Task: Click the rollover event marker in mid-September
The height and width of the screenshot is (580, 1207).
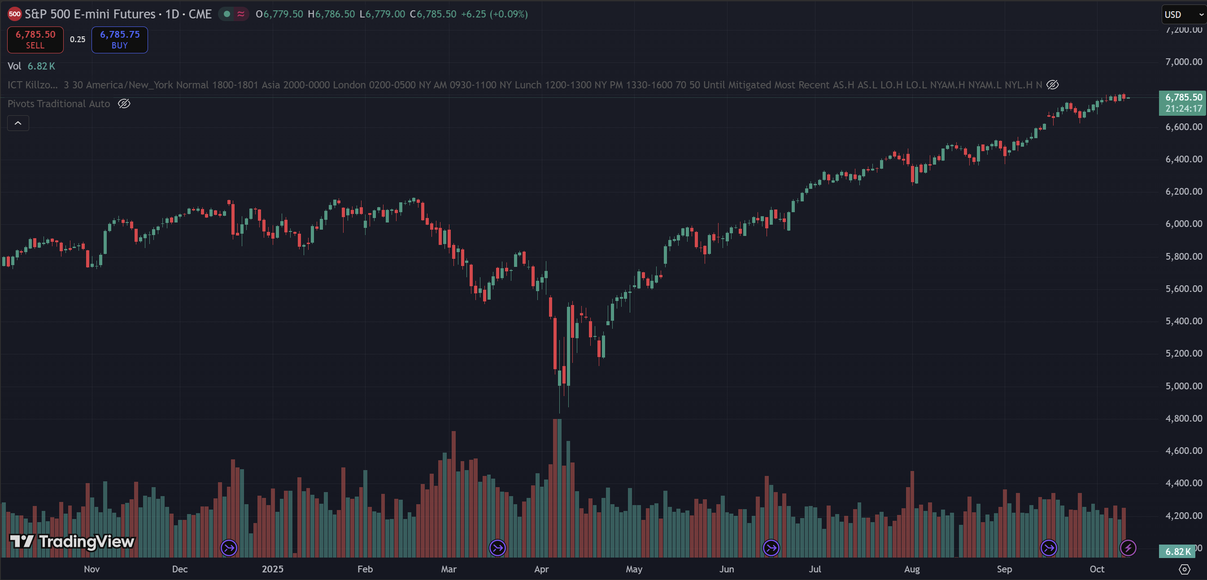Action: point(1049,547)
